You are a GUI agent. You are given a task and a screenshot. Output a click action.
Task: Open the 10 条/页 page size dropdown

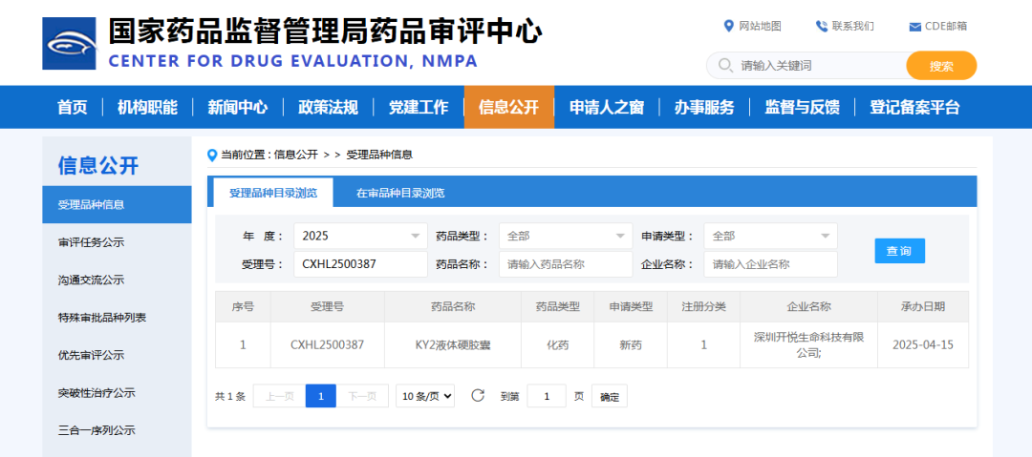[x=425, y=396]
